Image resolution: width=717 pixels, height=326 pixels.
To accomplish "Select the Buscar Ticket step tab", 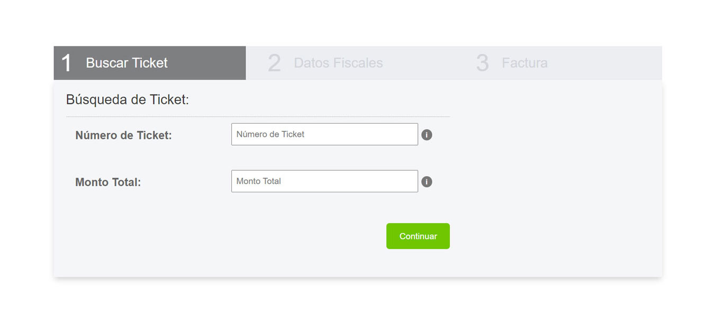I will [x=126, y=63].
